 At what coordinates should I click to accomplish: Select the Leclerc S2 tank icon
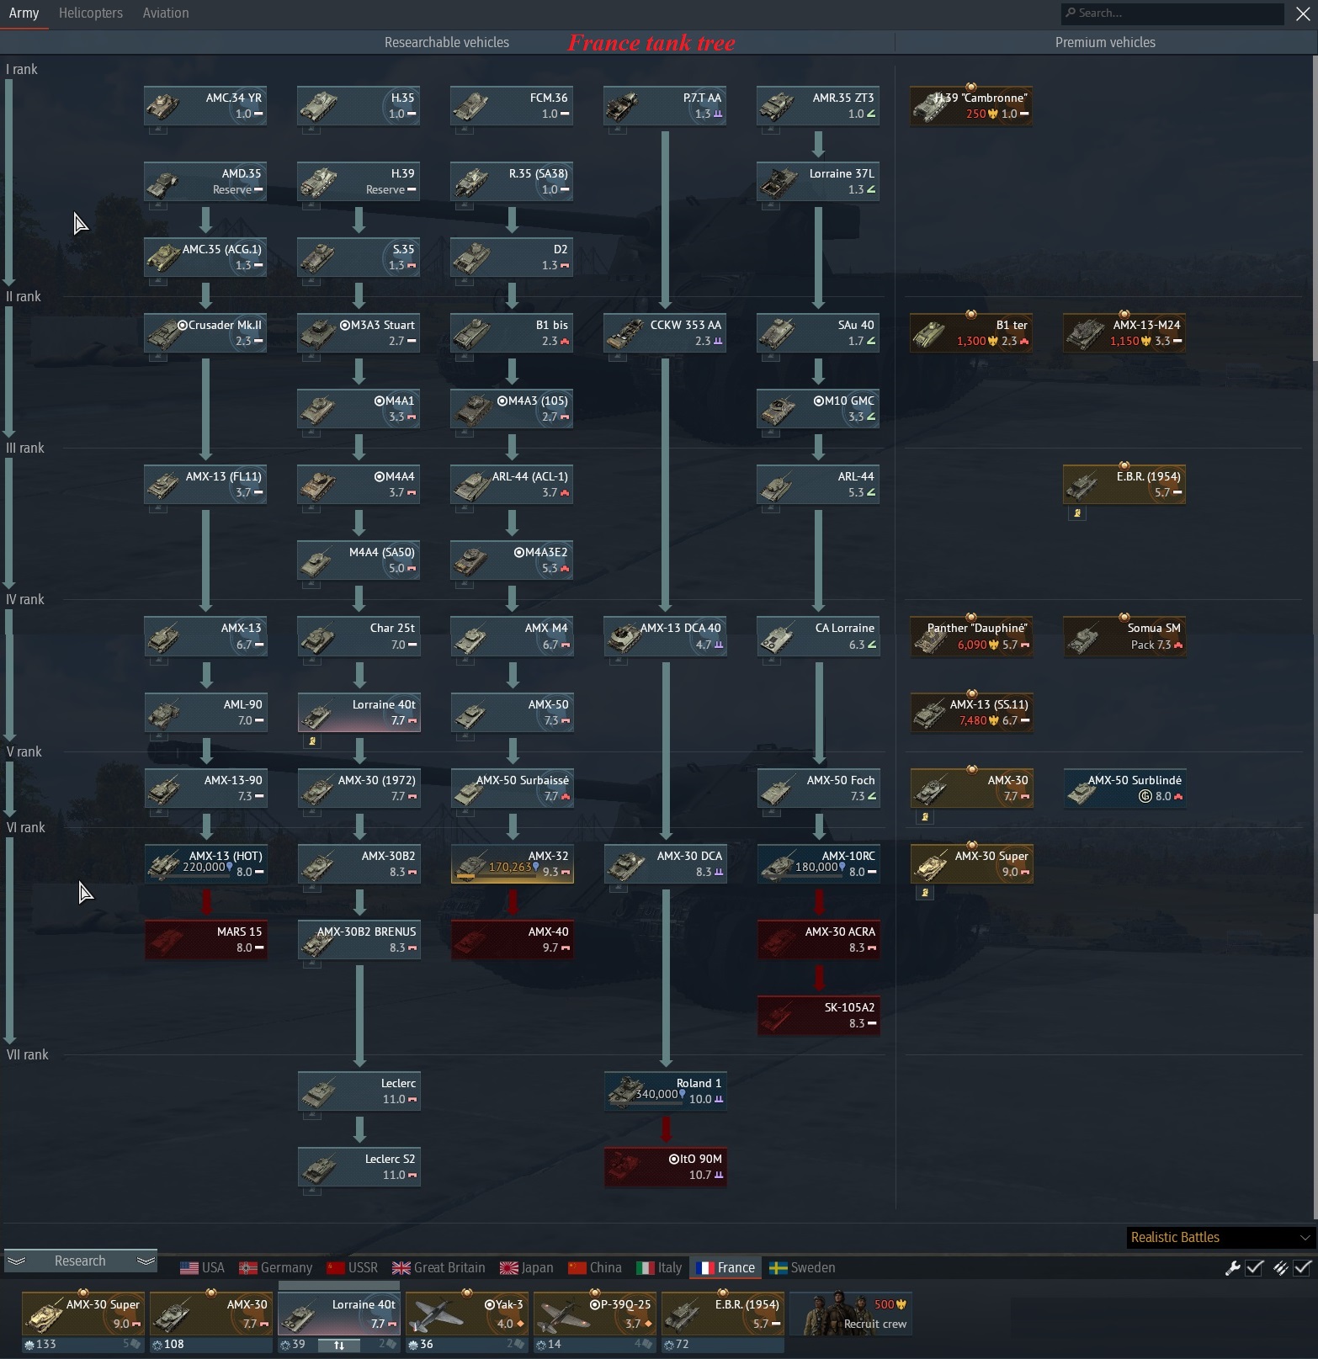click(x=359, y=1166)
